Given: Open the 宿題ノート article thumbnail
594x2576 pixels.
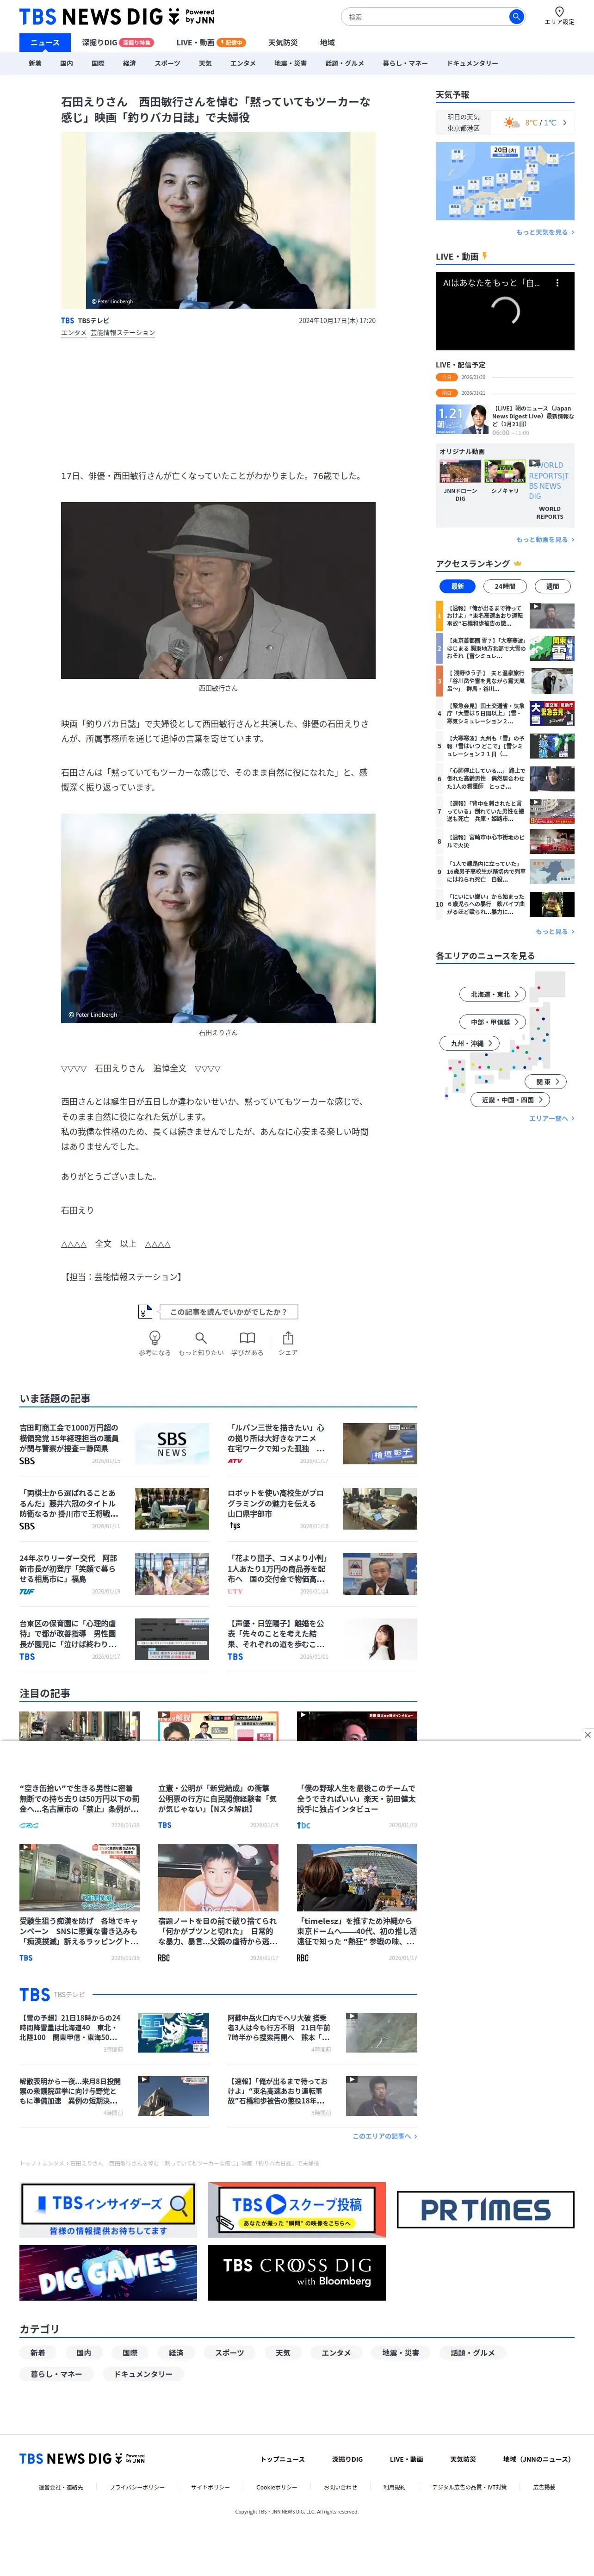Looking at the screenshot, I should (x=218, y=1878).
